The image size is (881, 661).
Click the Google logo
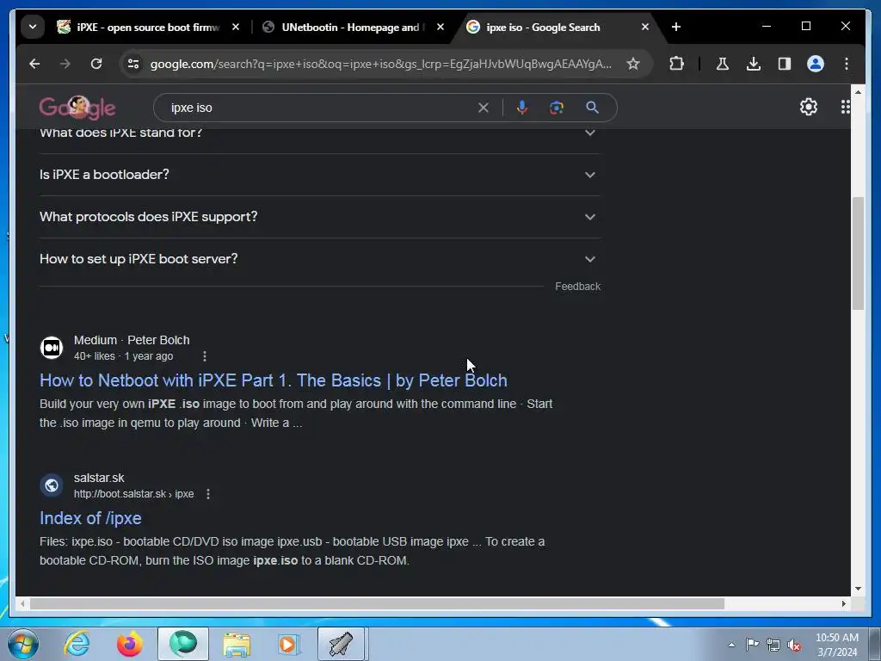point(77,108)
